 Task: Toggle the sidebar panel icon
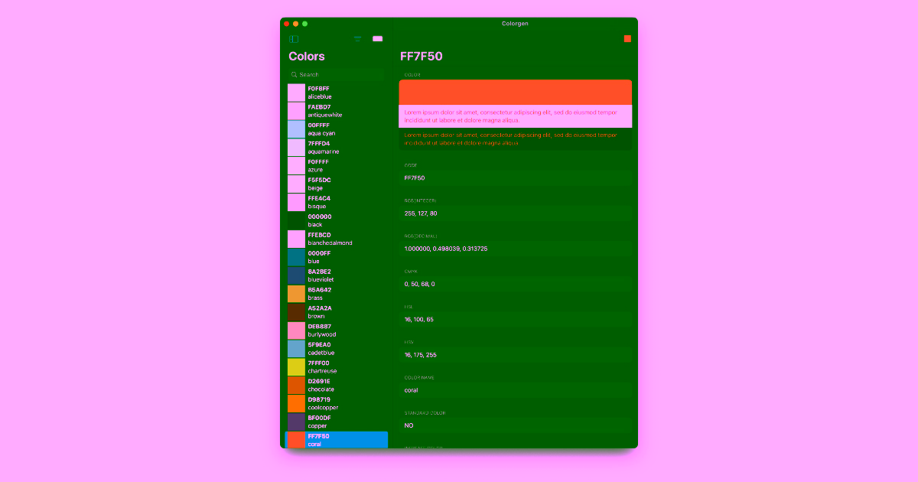coord(294,39)
